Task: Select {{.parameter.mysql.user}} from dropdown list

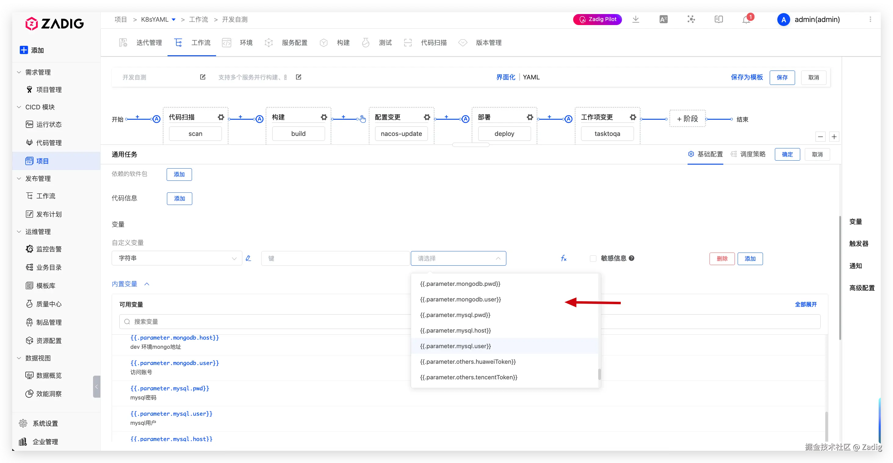Action: (505, 346)
